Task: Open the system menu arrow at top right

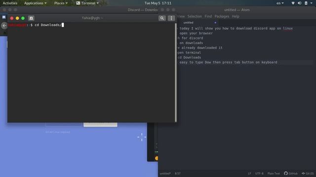Action: [x=312, y=3]
